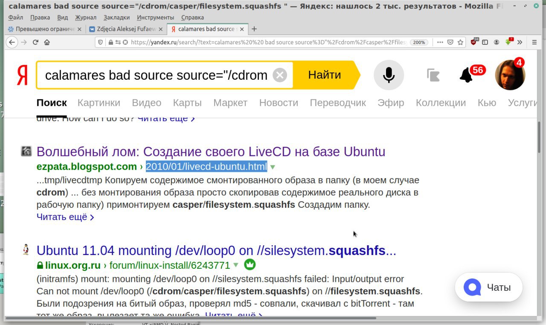The image size is (546, 325).
Task: Open Firefox hamburger application menu
Action: point(534,42)
